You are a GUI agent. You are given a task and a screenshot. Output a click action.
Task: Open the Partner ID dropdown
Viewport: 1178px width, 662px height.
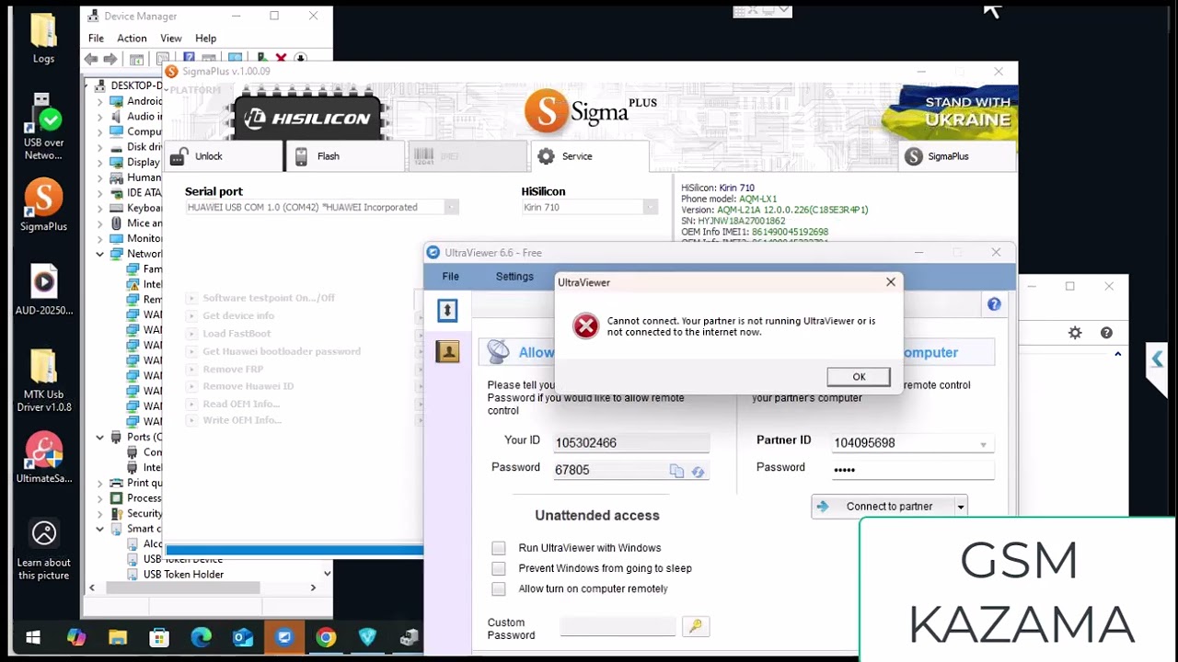[983, 444]
